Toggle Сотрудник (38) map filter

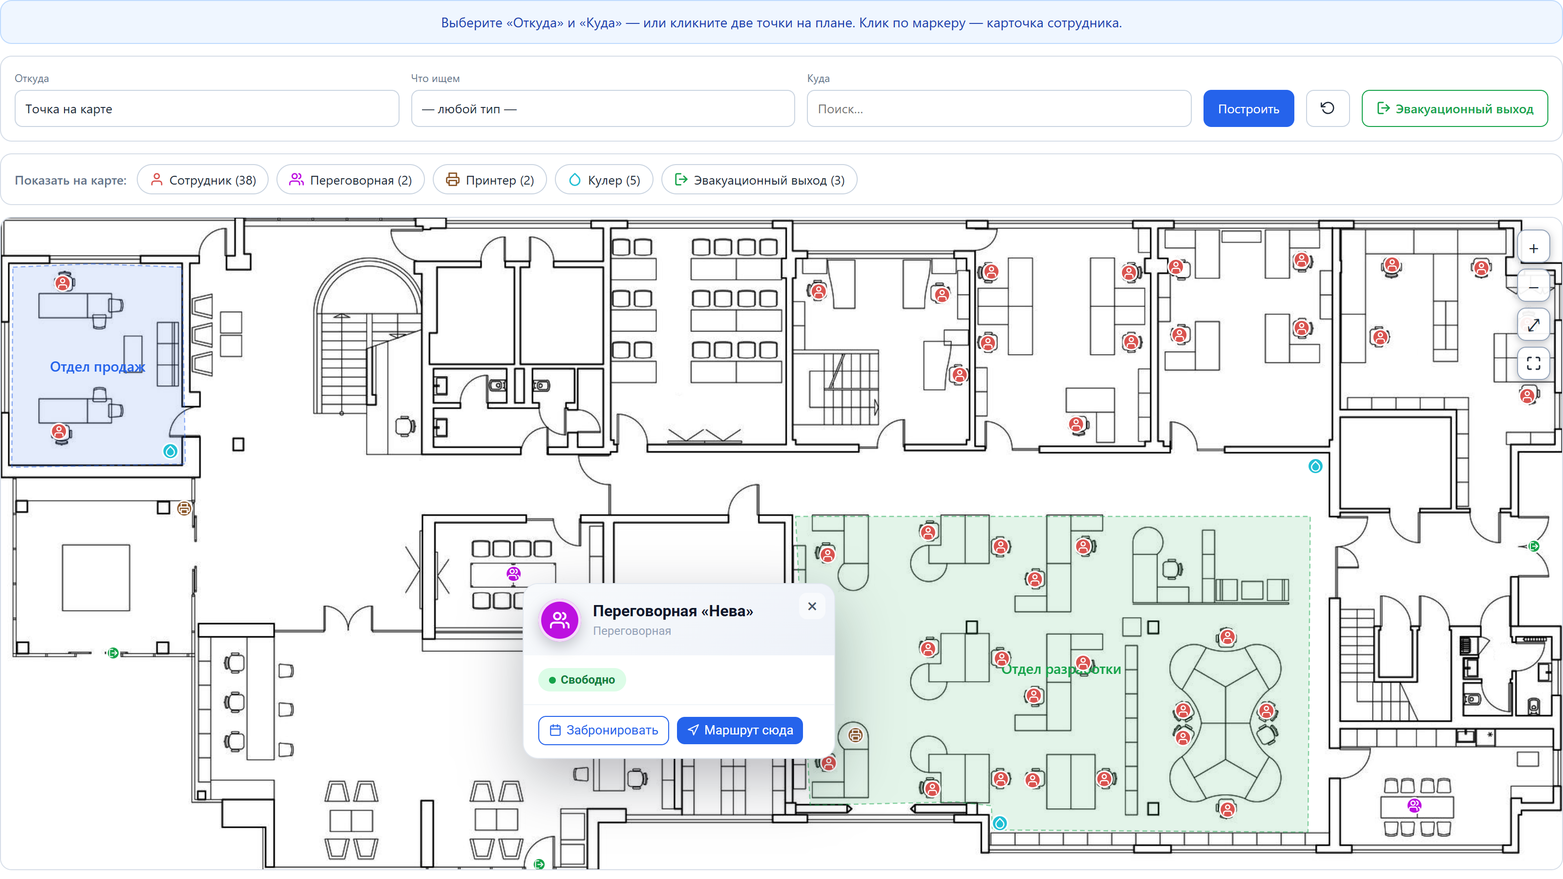[203, 180]
